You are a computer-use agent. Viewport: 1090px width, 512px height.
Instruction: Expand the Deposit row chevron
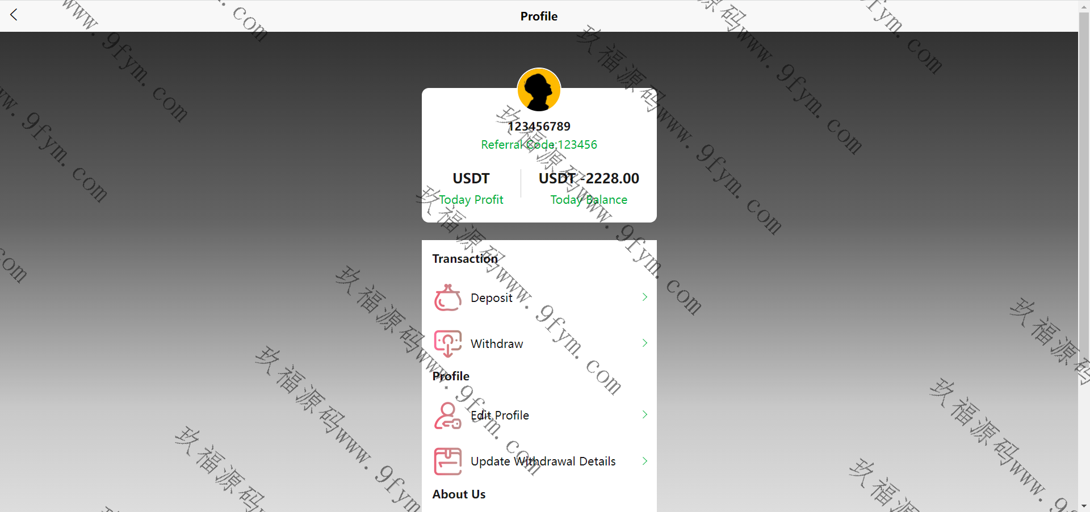pos(645,297)
